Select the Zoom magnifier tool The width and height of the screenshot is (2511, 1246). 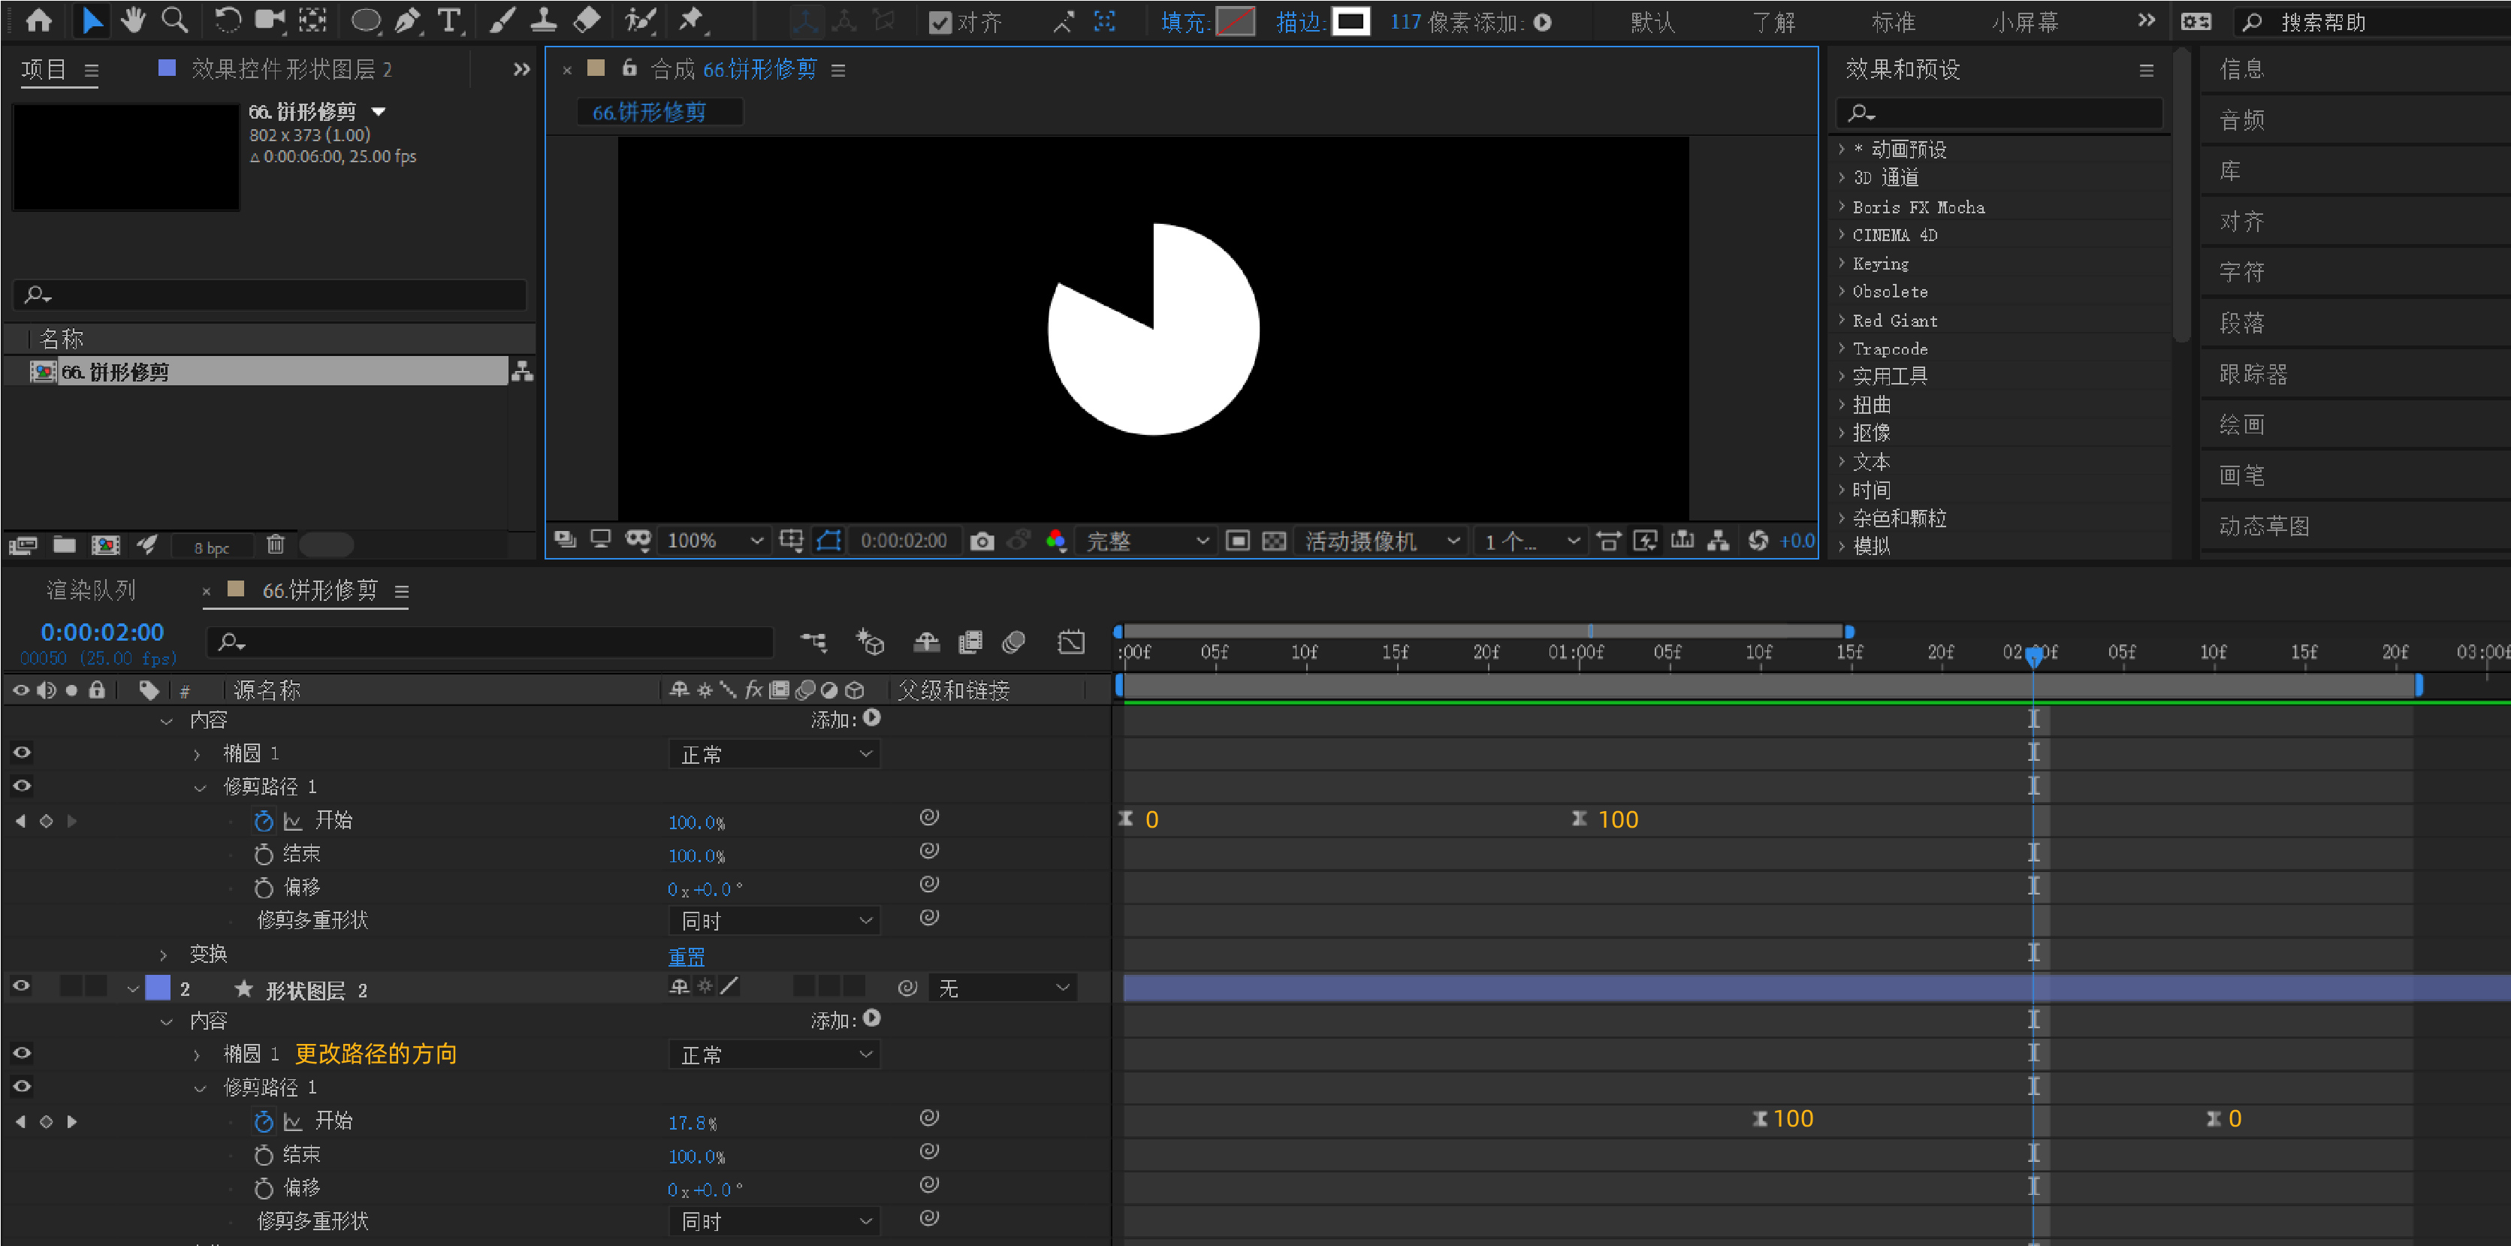point(174,20)
